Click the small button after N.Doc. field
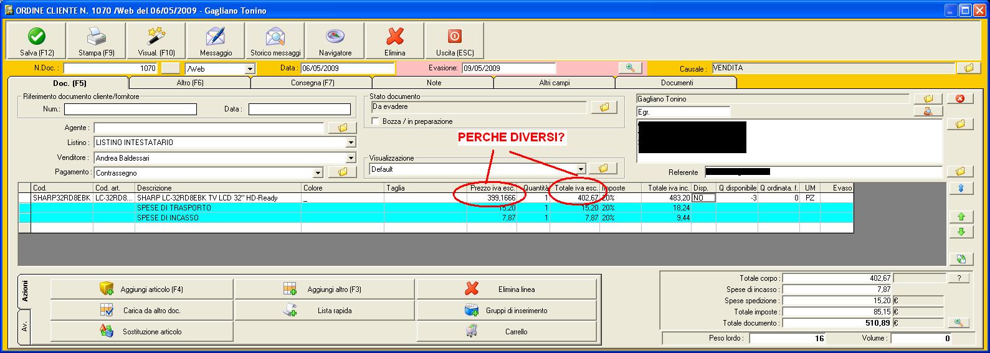Image resolution: width=990 pixels, height=353 pixels. click(x=171, y=68)
